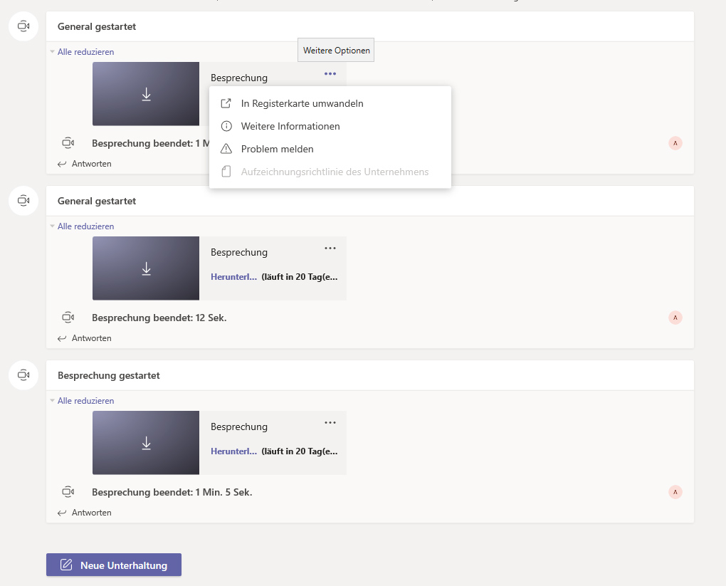Click '(läuft in 20 Tag(e...' text in the 12 Sek. card

[300, 276]
